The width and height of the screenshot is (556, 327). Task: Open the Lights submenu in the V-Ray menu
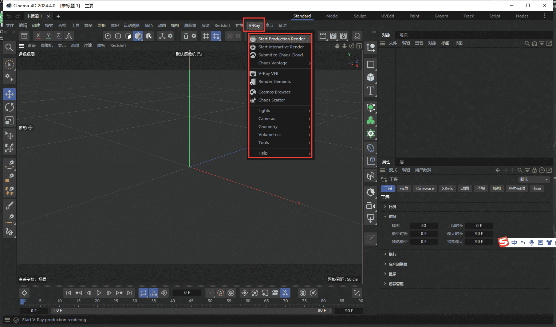click(263, 111)
